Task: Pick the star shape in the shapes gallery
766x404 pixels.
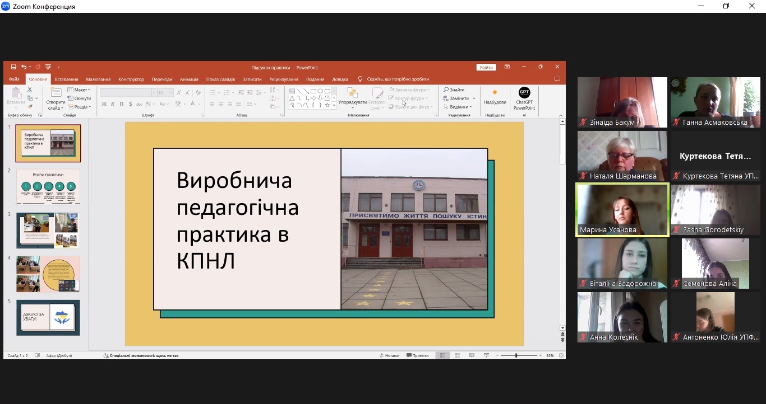Action: [327, 105]
